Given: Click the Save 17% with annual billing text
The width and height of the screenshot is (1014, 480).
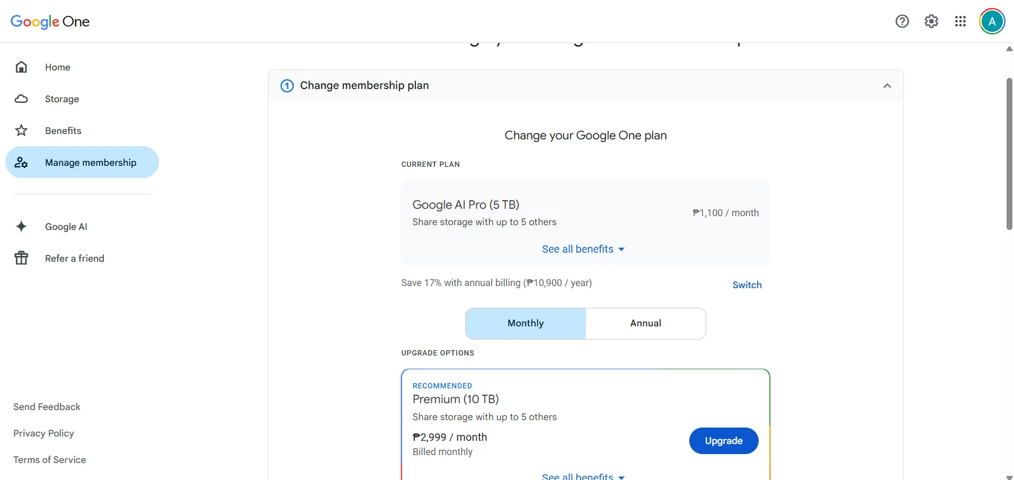Looking at the screenshot, I should (496, 282).
